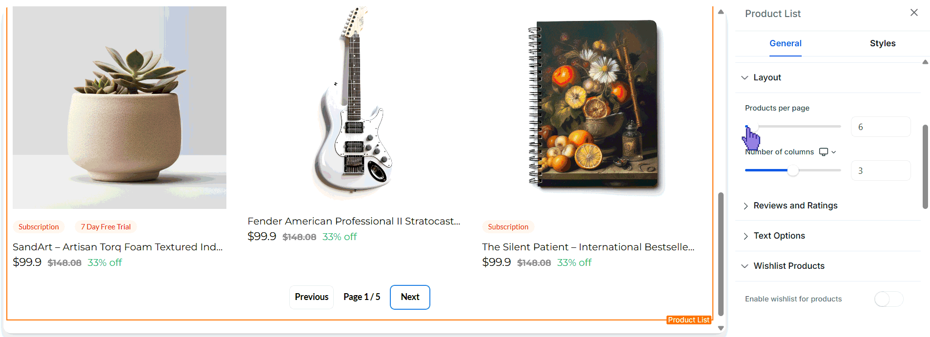
Task: Go to the Next page
Action: (x=410, y=297)
